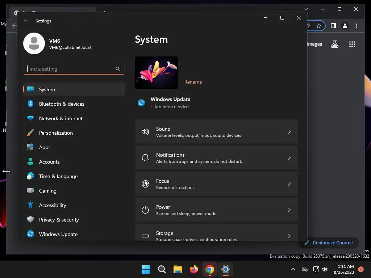Open Google apps grid in Chrome
This screenshot has width=371, height=278.
click(x=352, y=44)
